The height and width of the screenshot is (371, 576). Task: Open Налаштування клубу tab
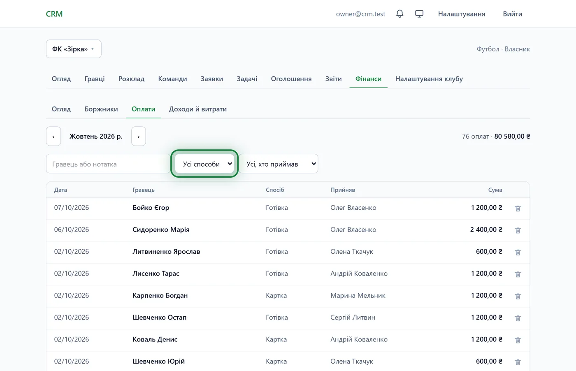click(x=429, y=79)
